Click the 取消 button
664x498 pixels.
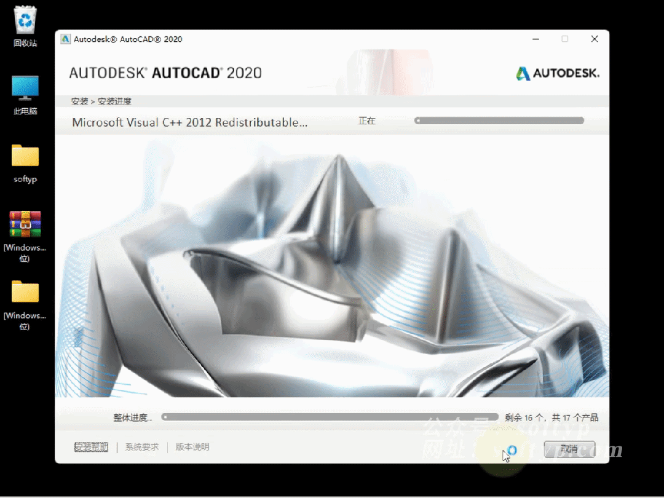coord(569,449)
